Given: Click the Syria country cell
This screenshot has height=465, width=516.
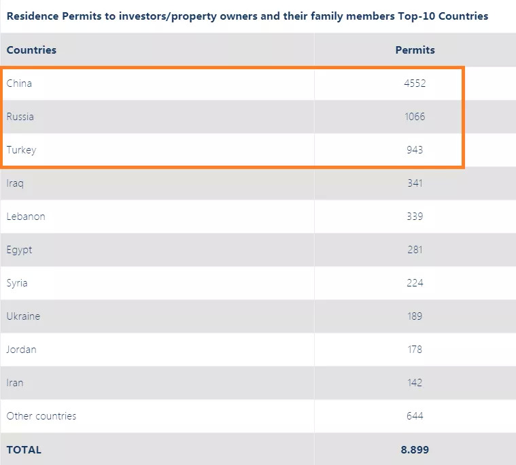Looking at the screenshot, I should pyautogui.click(x=17, y=283).
